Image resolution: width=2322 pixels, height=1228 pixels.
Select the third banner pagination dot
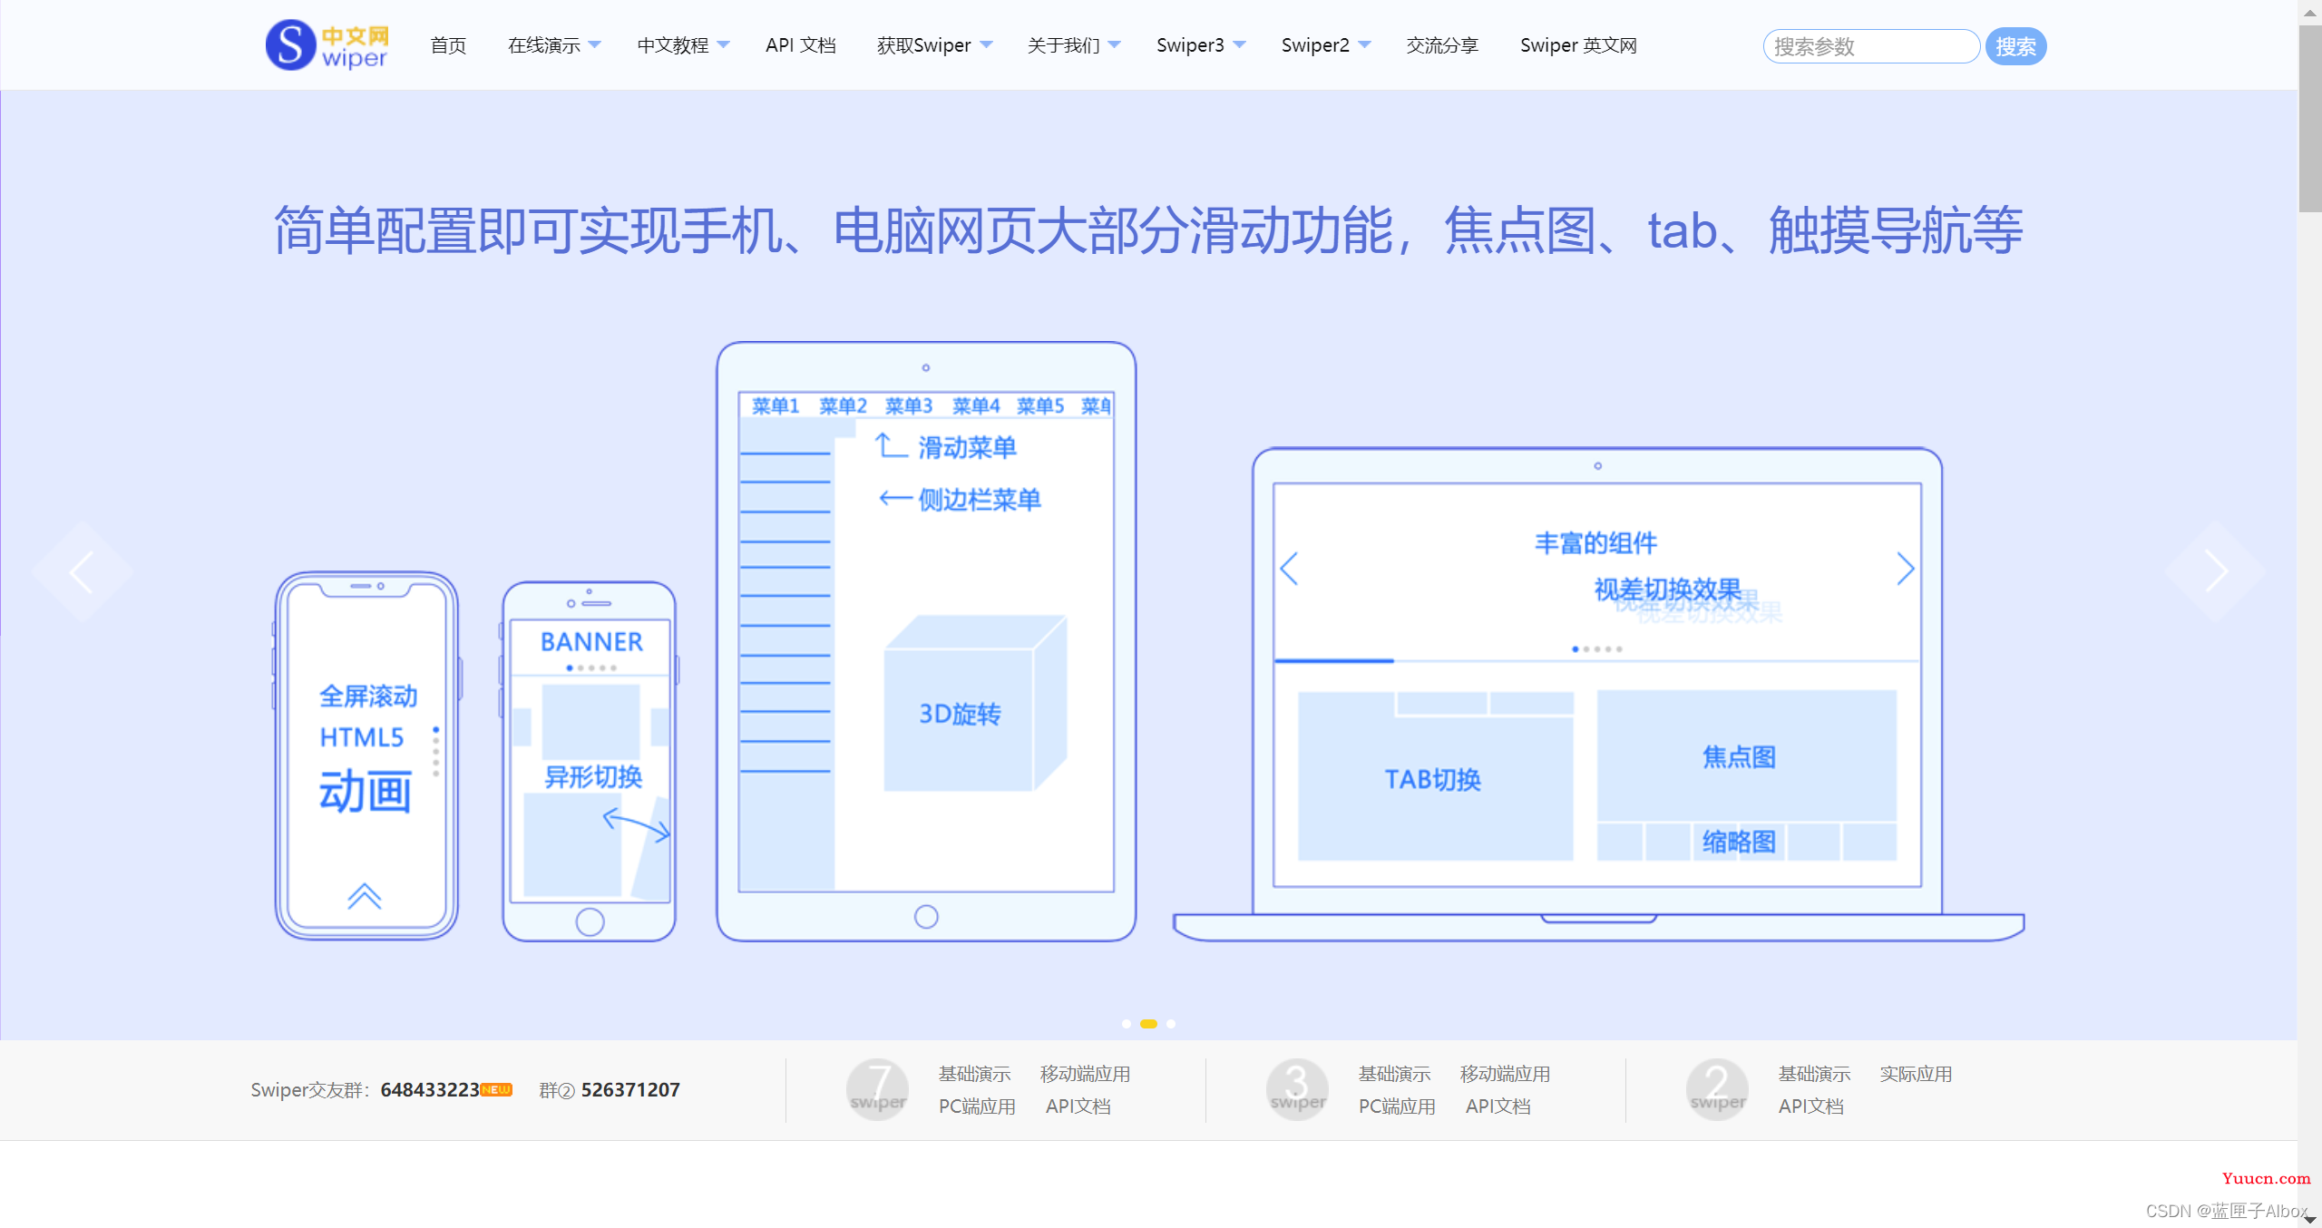click(1171, 1024)
